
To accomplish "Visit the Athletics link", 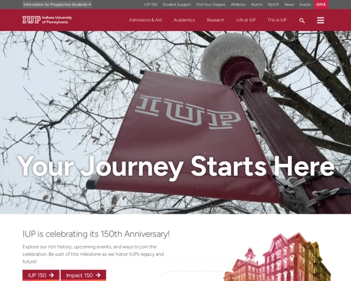I will (x=238, y=5).
